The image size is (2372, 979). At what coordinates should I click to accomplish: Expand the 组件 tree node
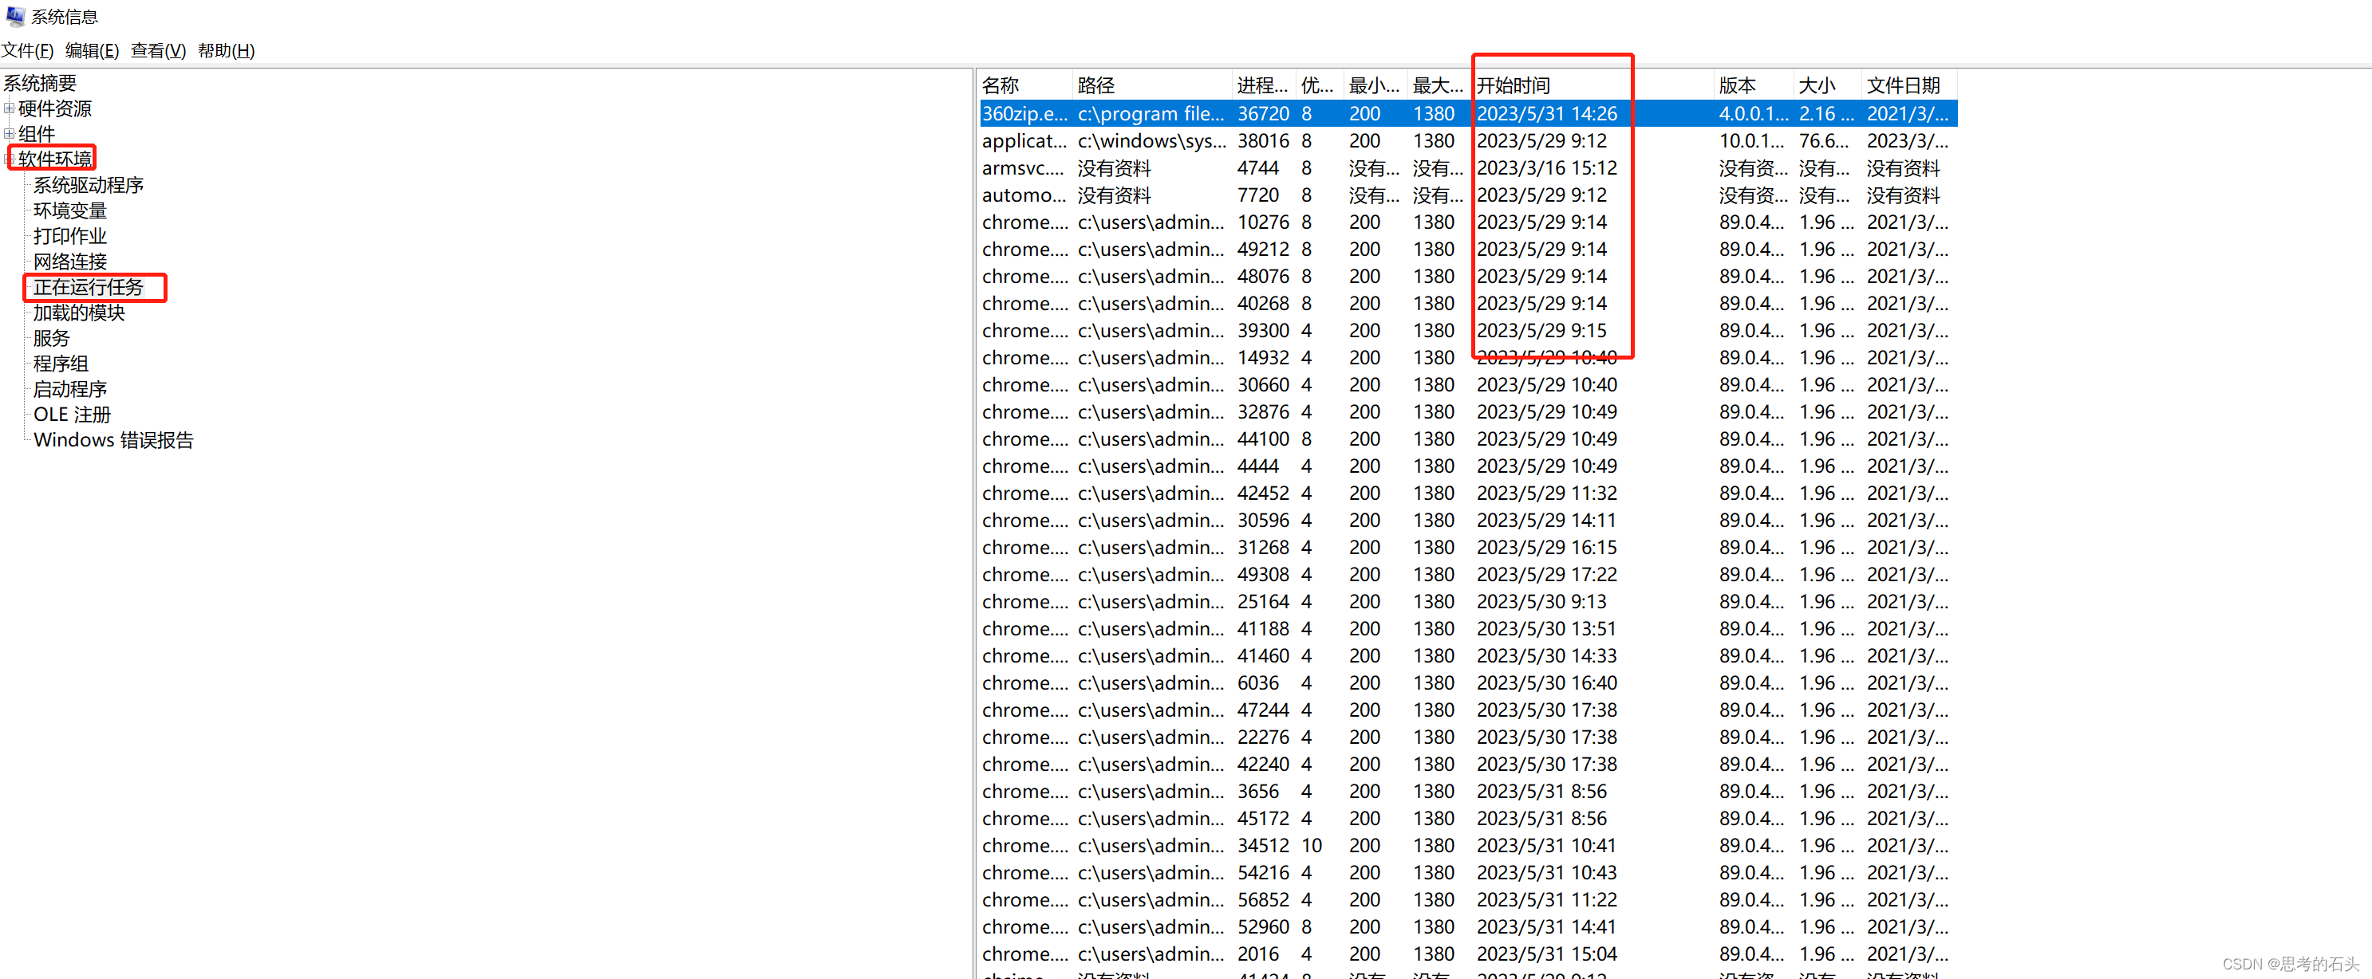(x=10, y=135)
